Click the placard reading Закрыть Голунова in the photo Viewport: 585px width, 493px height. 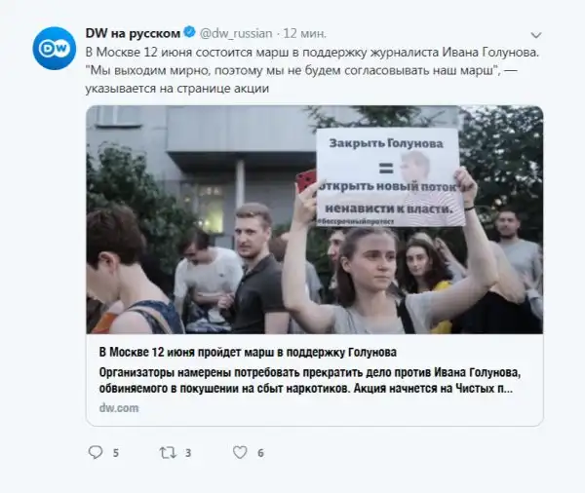390,177
